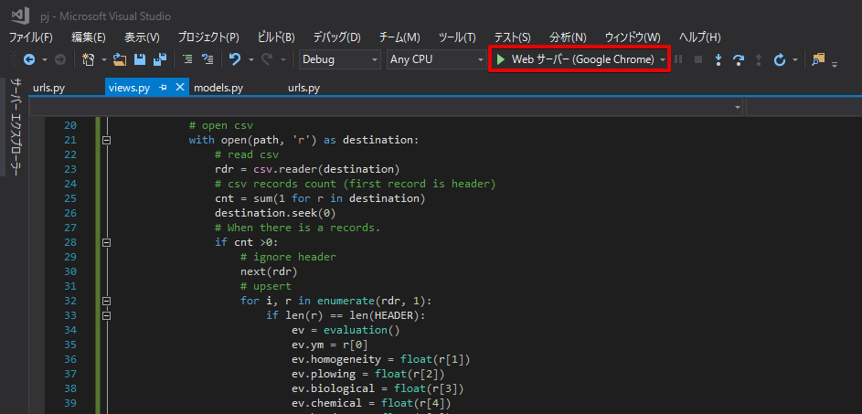Open the ビルド(B) menu

point(276,37)
